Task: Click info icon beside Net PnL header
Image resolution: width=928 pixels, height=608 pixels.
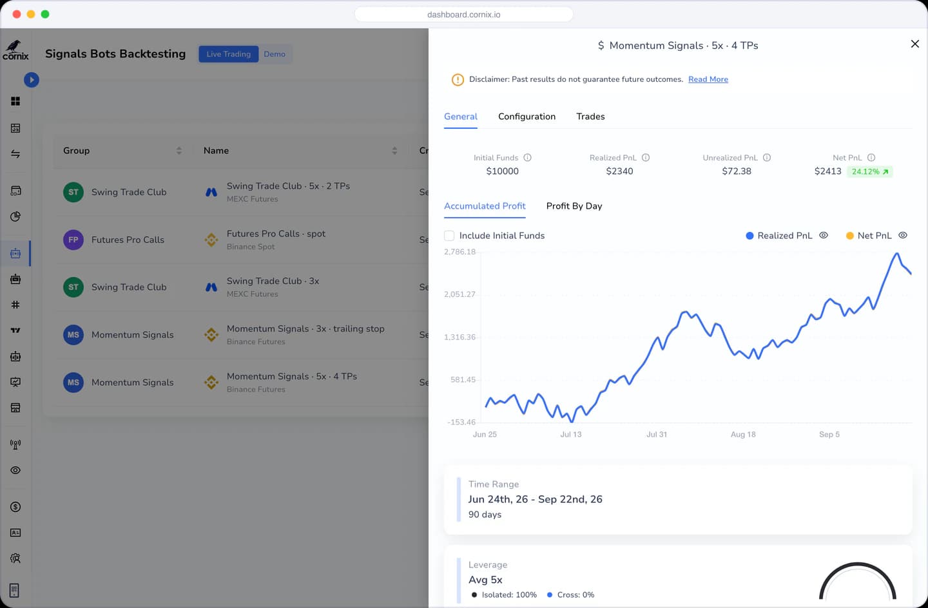Action: (871, 158)
